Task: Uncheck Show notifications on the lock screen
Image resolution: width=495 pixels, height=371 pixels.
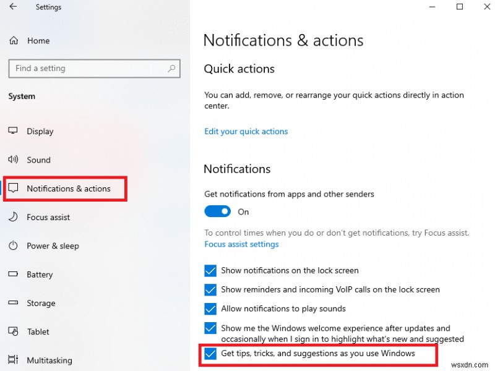Action: [x=210, y=270]
